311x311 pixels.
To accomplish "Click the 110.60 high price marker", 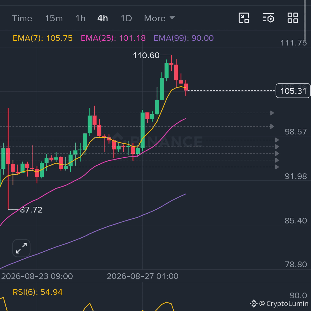I will [x=146, y=55].
